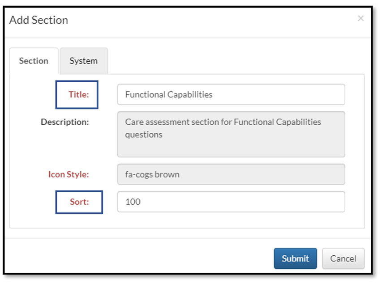Focus the Title input field

pyautogui.click(x=231, y=94)
